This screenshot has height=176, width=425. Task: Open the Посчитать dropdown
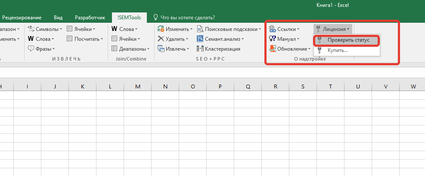pyautogui.click(x=102, y=39)
